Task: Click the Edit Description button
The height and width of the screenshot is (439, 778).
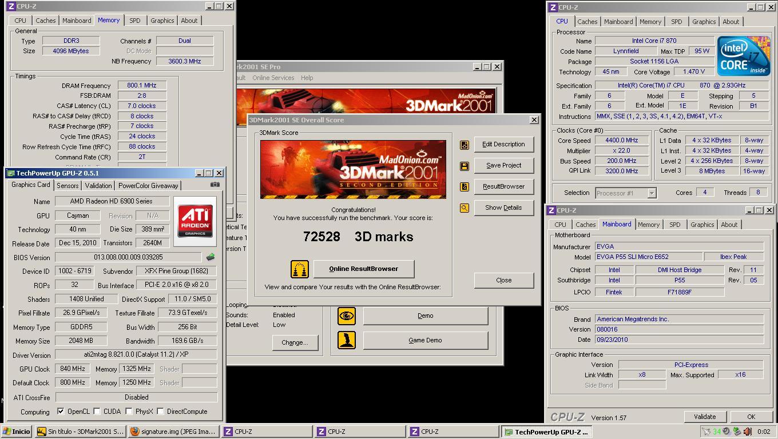Action: [503, 144]
